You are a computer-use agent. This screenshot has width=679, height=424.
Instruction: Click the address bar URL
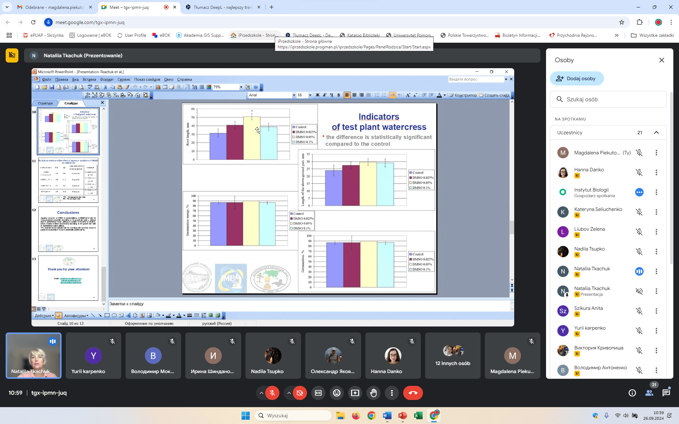(x=90, y=22)
